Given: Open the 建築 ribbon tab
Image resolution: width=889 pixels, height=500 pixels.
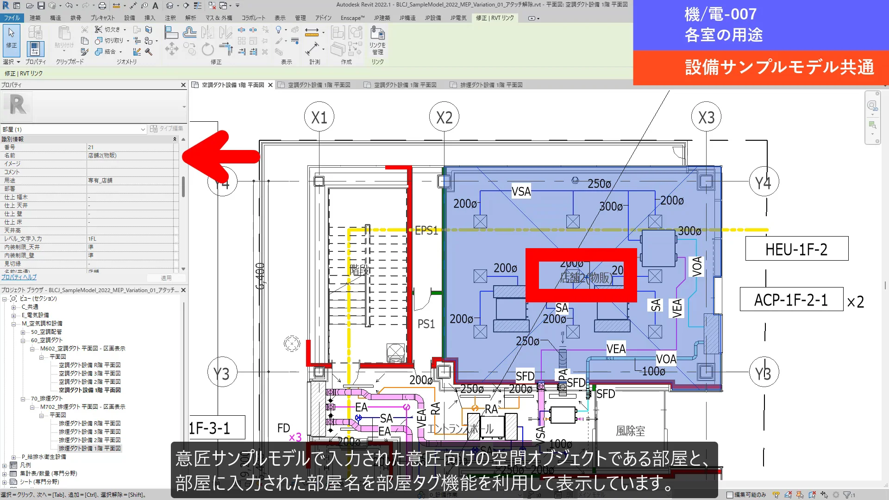Looking at the screenshot, I should tap(35, 18).
